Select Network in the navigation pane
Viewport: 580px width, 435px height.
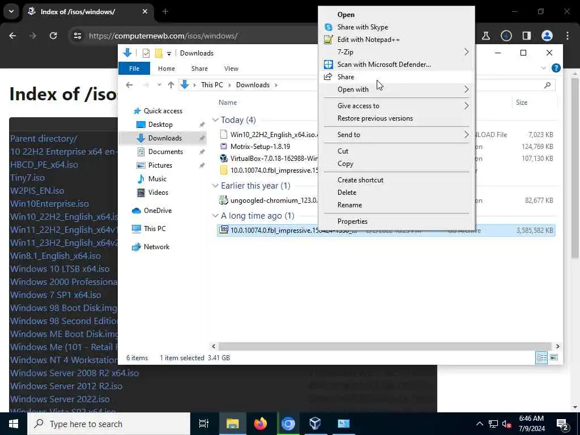[156, 247]
